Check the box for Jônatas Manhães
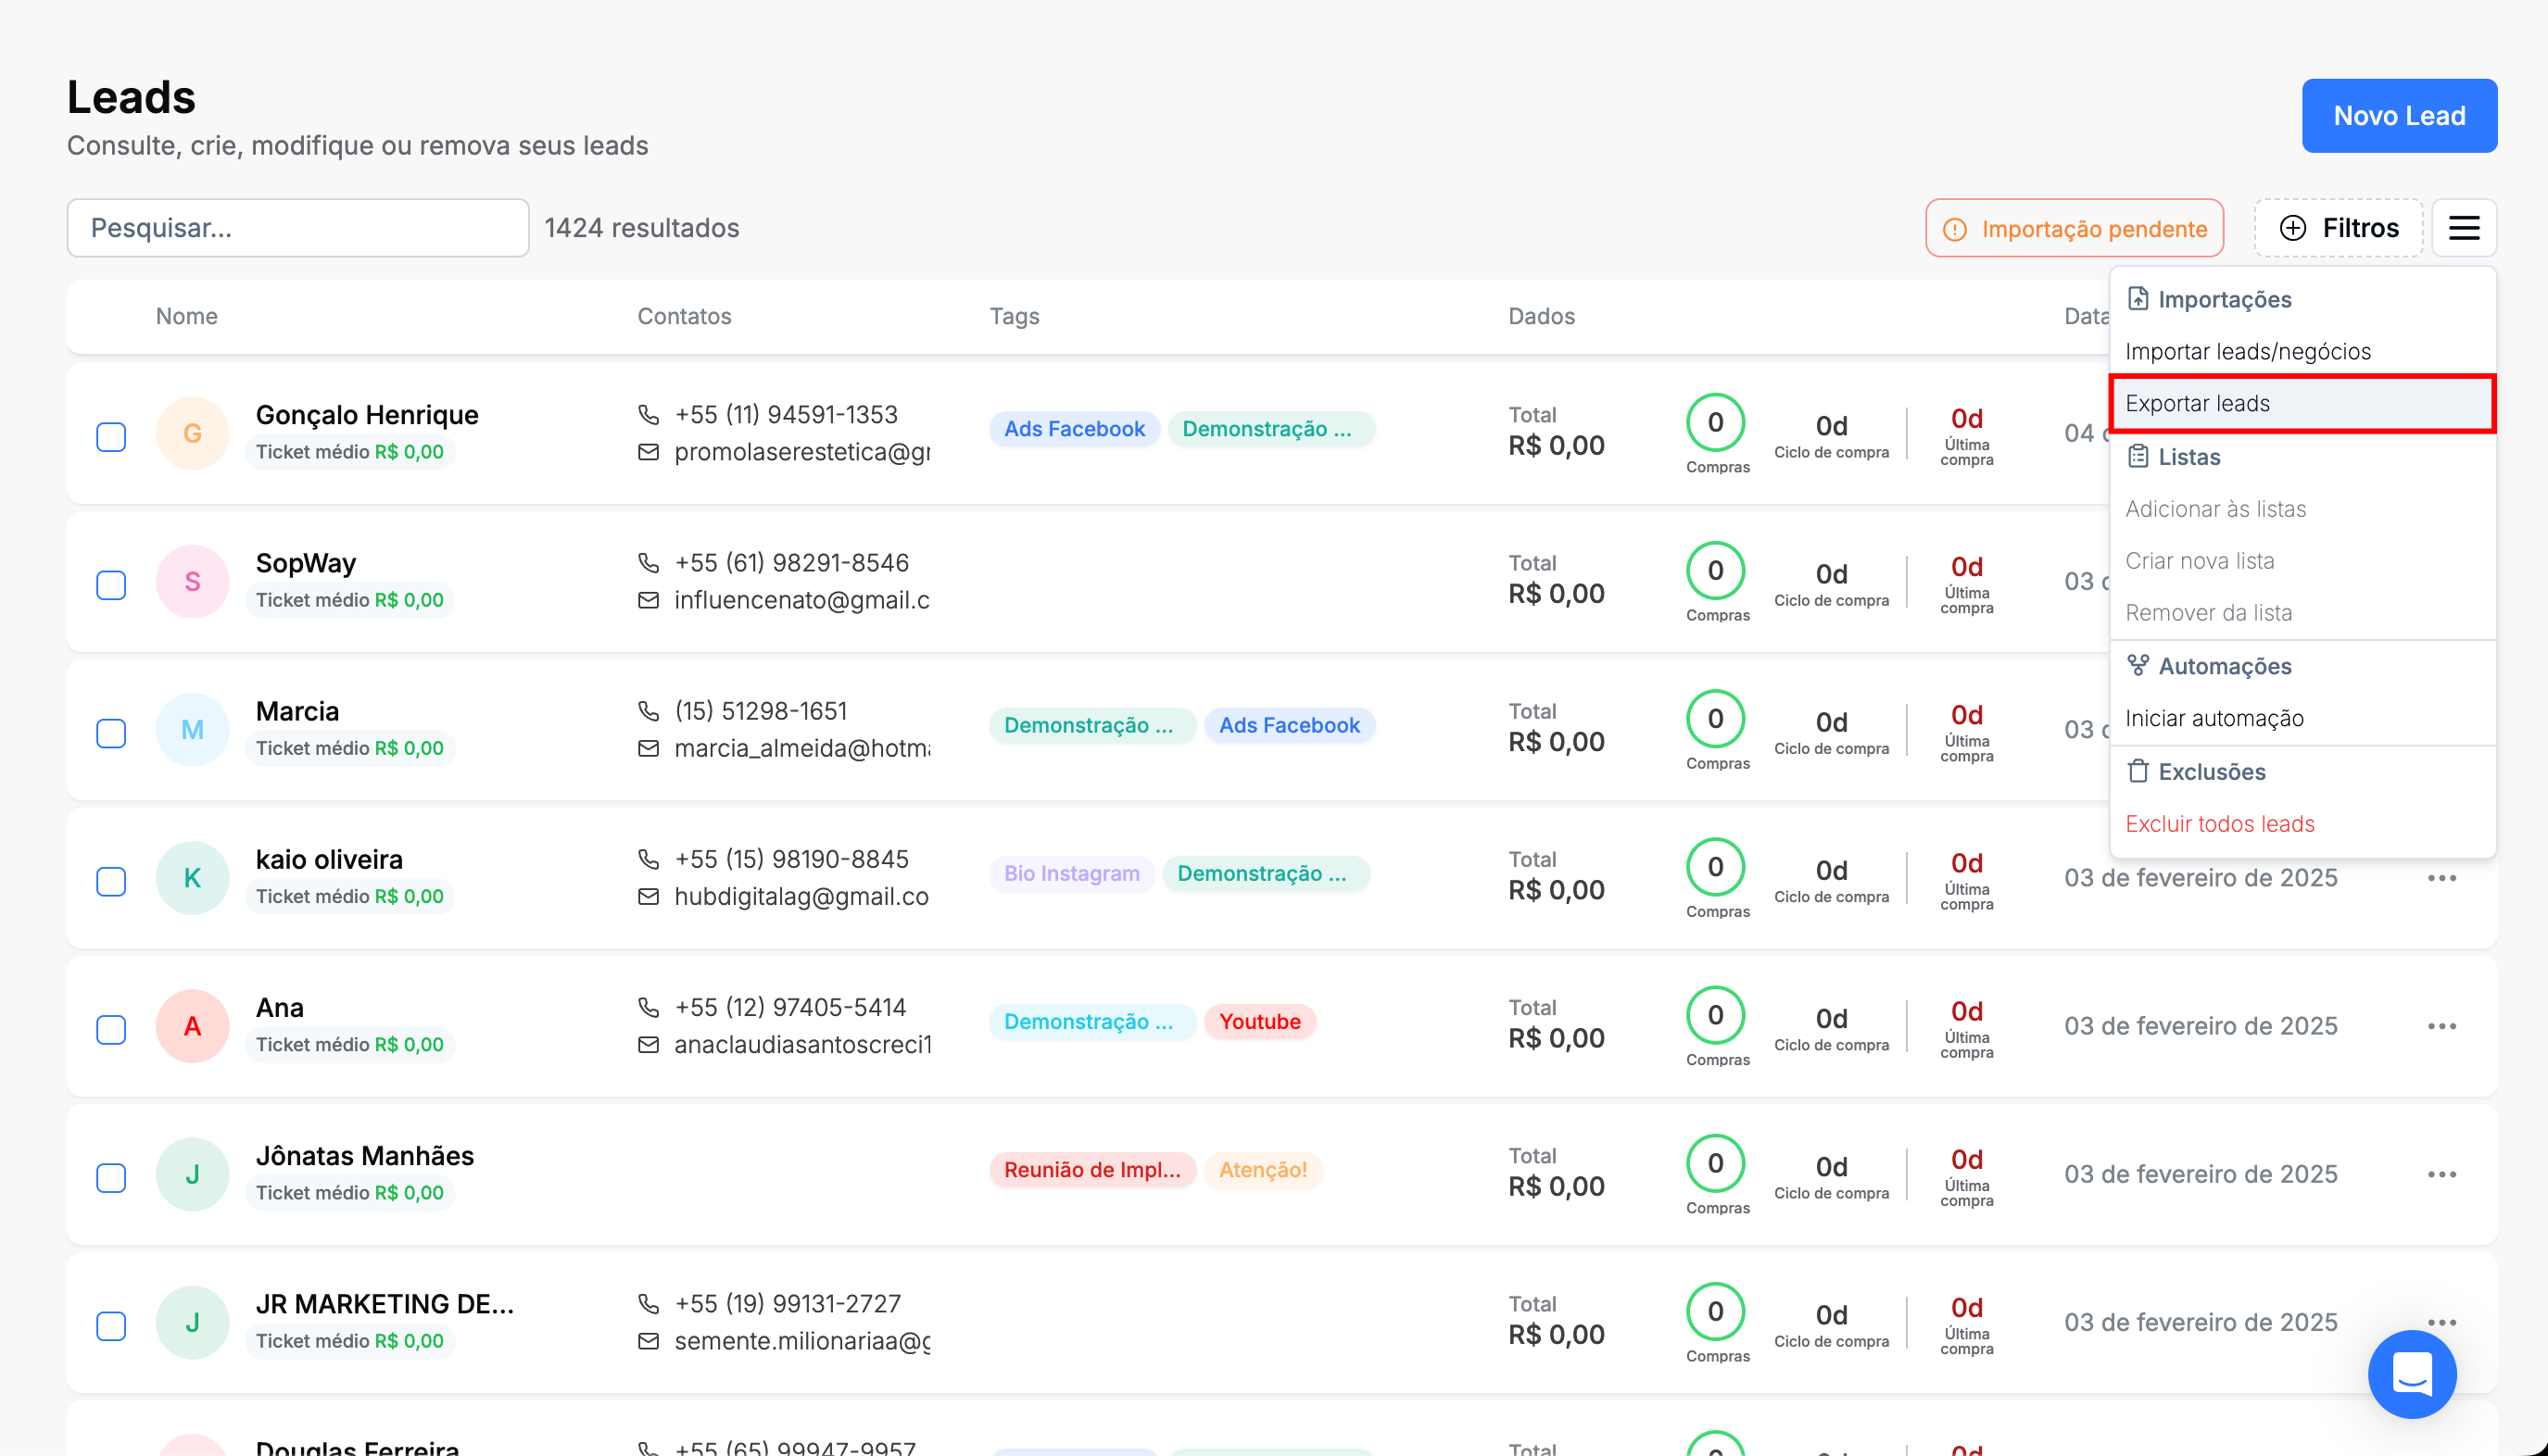 coord(111,1178)
